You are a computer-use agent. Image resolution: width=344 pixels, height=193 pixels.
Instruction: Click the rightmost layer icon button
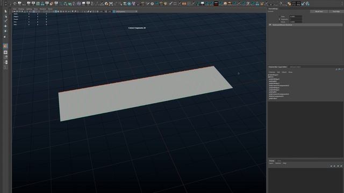(341, 166)
